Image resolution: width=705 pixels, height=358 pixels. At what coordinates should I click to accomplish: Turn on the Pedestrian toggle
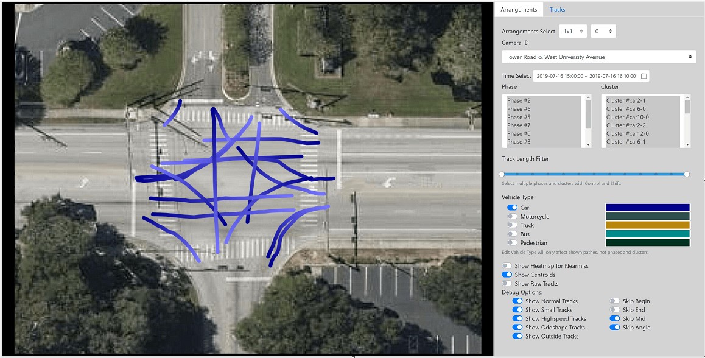[x=512, y=243]
